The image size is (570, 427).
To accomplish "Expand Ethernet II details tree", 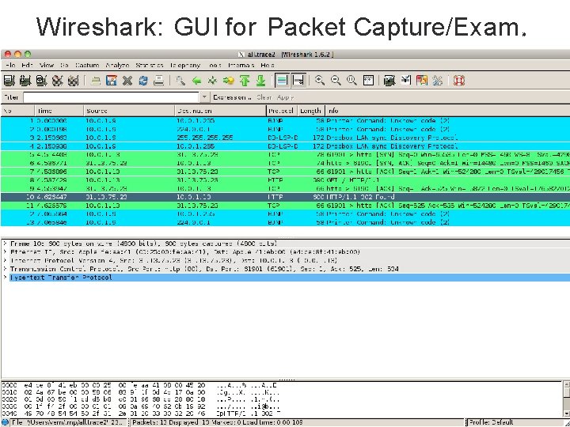I will [x=5, y=252].
